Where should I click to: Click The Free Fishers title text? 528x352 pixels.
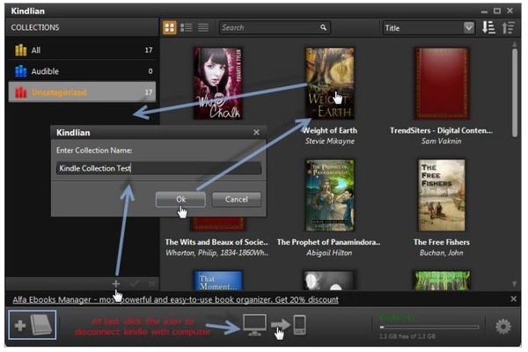442,242
